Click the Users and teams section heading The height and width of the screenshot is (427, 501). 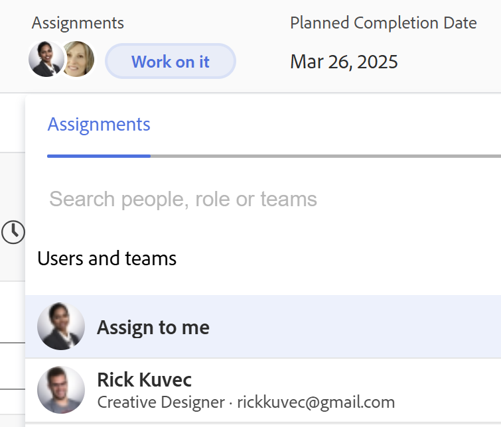(107, 258)
